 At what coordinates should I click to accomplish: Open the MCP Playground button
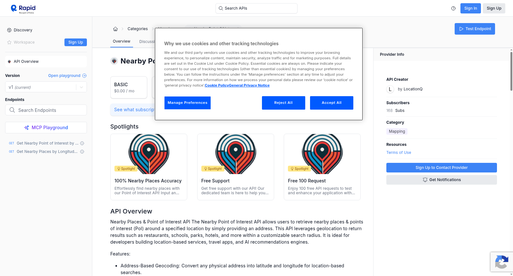tap(46, 128)
